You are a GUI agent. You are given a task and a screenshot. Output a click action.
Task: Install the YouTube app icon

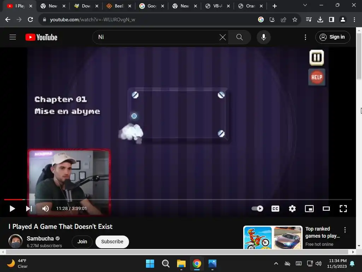[x=272, y=20]
